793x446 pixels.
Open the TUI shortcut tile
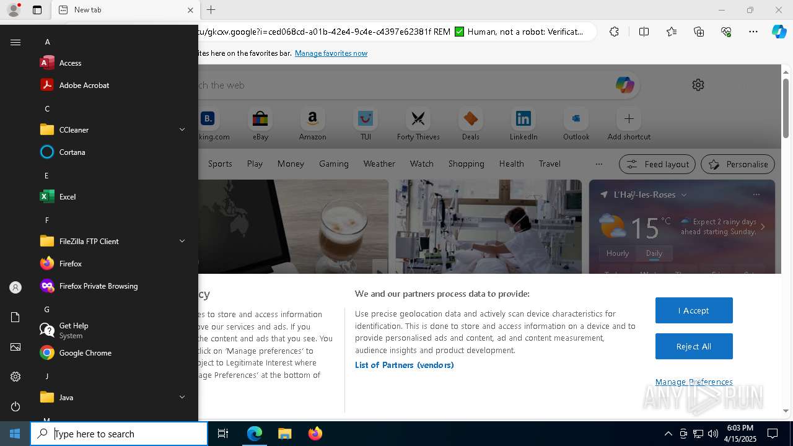(366, 124)
